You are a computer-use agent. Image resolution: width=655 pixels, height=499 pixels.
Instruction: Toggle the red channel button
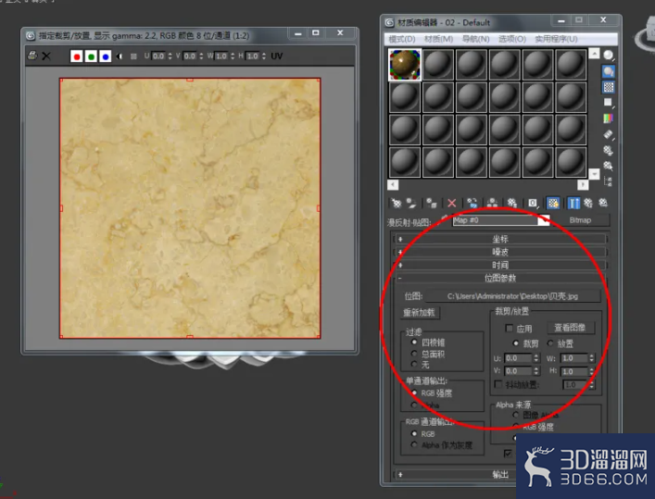pyautogui.click(x=77, y=56)
